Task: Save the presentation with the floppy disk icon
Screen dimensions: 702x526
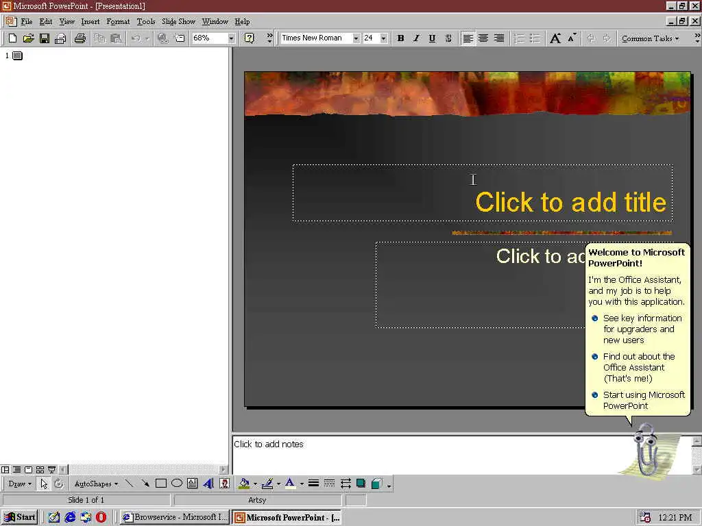Action: pyautogui.click(x=45, y=38)
